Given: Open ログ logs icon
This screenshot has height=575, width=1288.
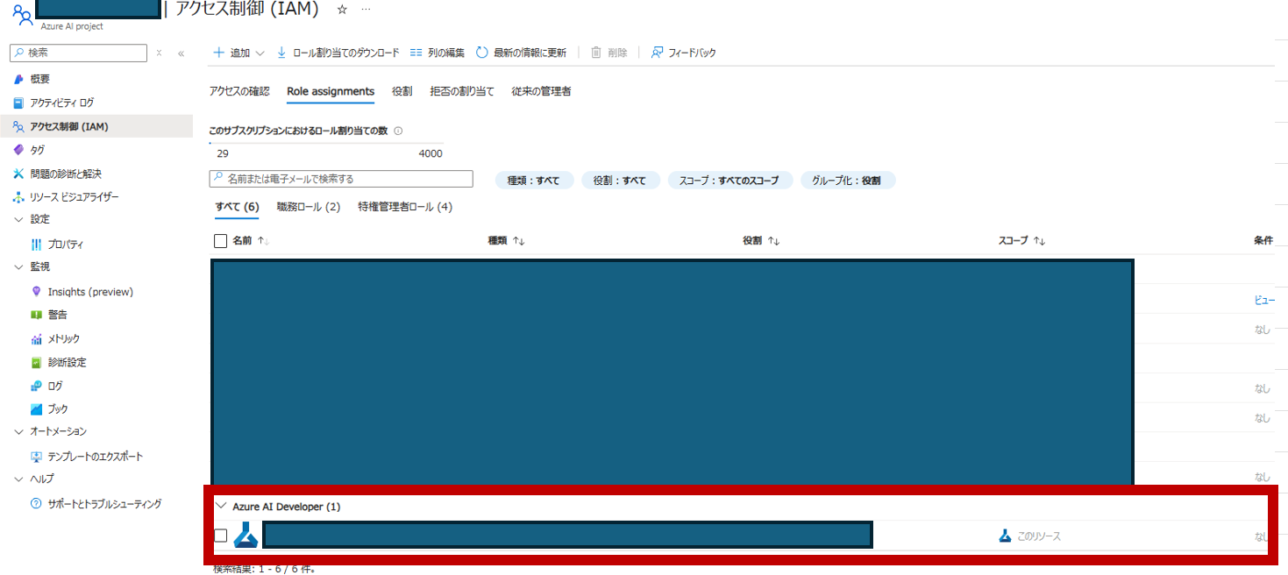Looking at the screenshot, I should point(36,386).
